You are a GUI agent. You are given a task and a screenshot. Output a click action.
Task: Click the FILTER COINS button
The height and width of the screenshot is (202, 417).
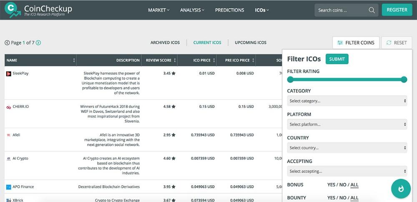point(356,43)
